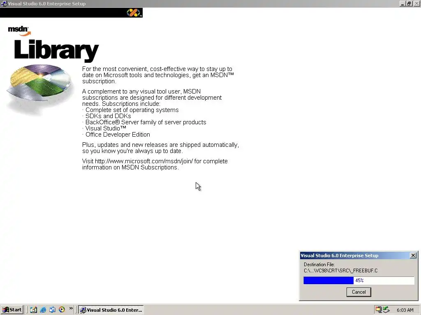421x315 pixels.
Task: Click the Library heading graphic
Action: point(56,51)
